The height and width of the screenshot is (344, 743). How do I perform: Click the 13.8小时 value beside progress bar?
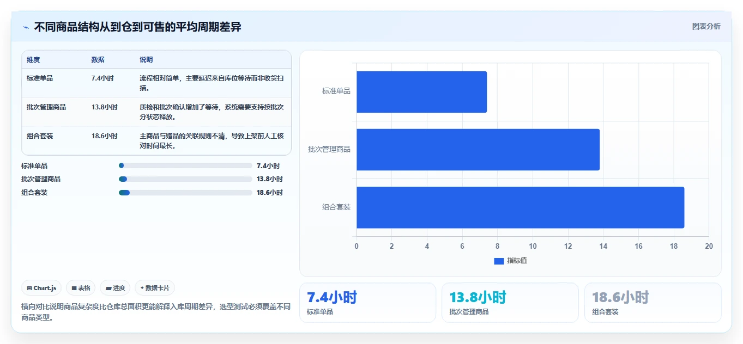(x=270, y=179)
